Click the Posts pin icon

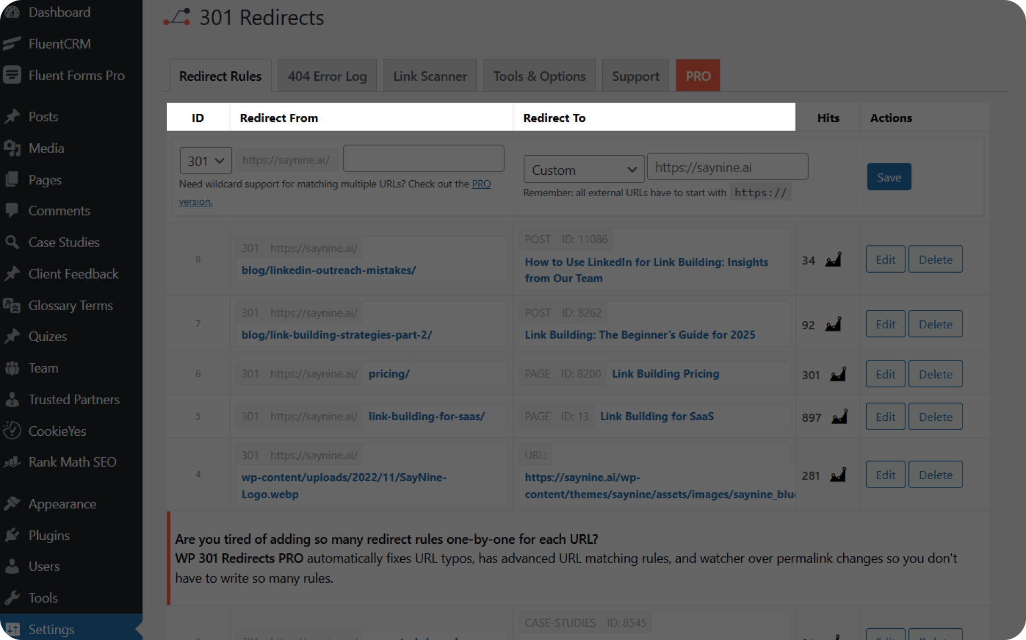point(12,116)
